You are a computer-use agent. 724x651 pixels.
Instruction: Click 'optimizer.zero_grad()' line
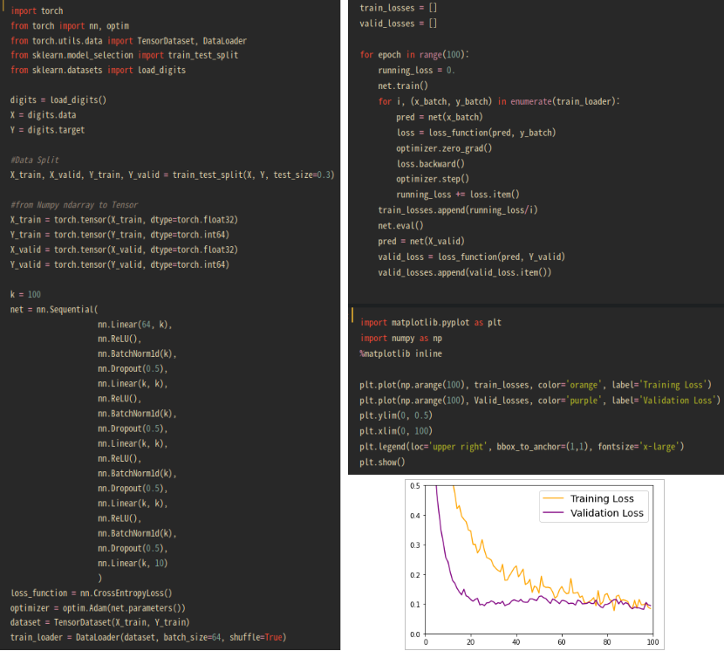point(444,148)
